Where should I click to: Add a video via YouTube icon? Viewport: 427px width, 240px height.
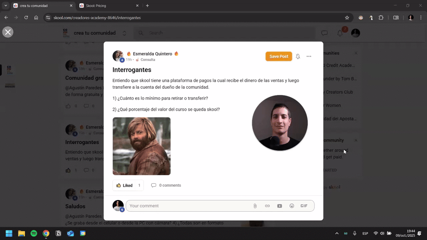(280, 206)
